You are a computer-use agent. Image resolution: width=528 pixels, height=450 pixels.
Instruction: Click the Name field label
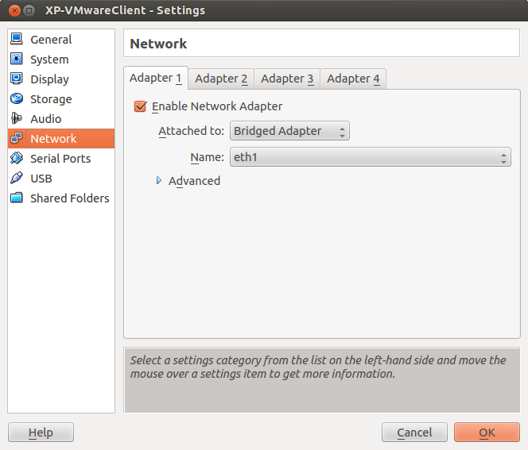point(207,157)
